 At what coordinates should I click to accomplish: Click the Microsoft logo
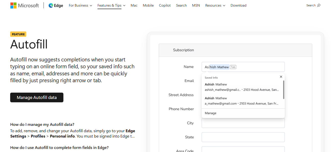tap(24, 5)
